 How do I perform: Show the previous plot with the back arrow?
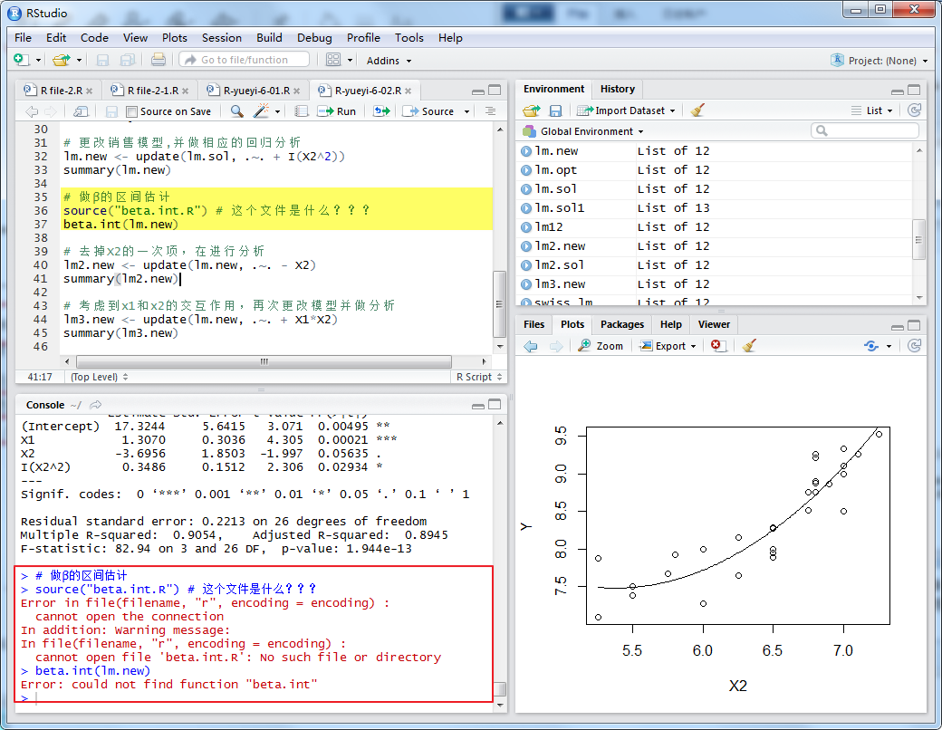pyautogui.click(x=532, y=346)
